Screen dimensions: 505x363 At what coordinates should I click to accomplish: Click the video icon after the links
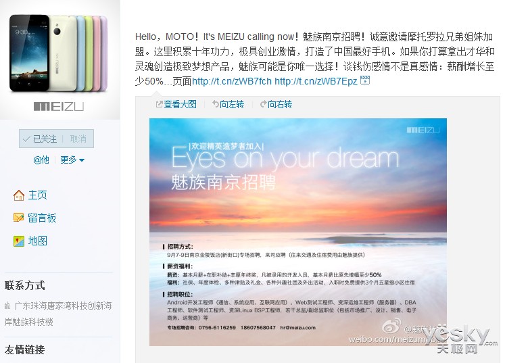pos(365,80)
